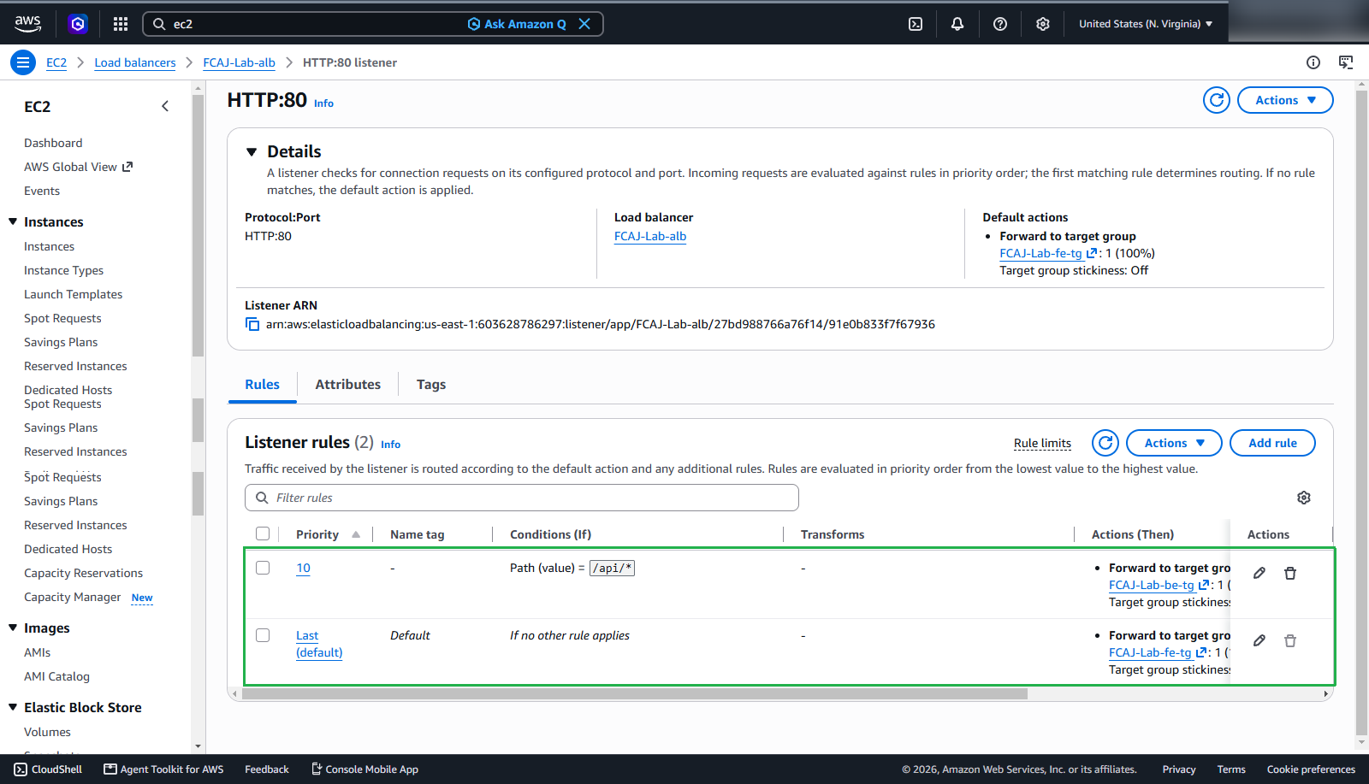Open the Rule limits link
Screen dimensions: 1369x784
(1042, 443)
